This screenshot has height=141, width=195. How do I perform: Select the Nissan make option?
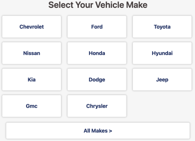pos(31,53)
